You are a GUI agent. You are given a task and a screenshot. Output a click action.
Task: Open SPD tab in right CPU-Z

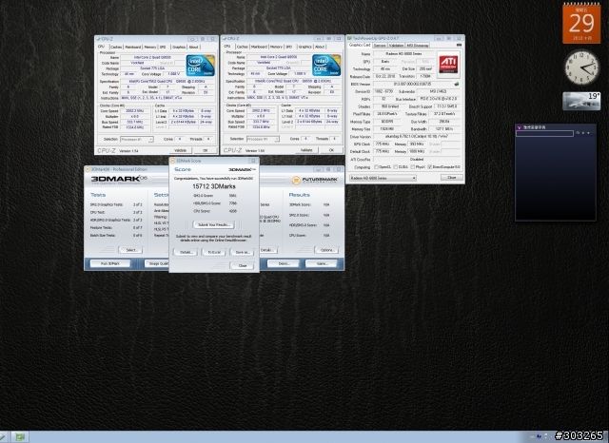click(288, 47)
